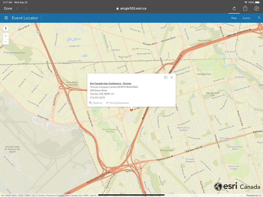
Task: Click Zoom to in popup
Action: point(96,103)
